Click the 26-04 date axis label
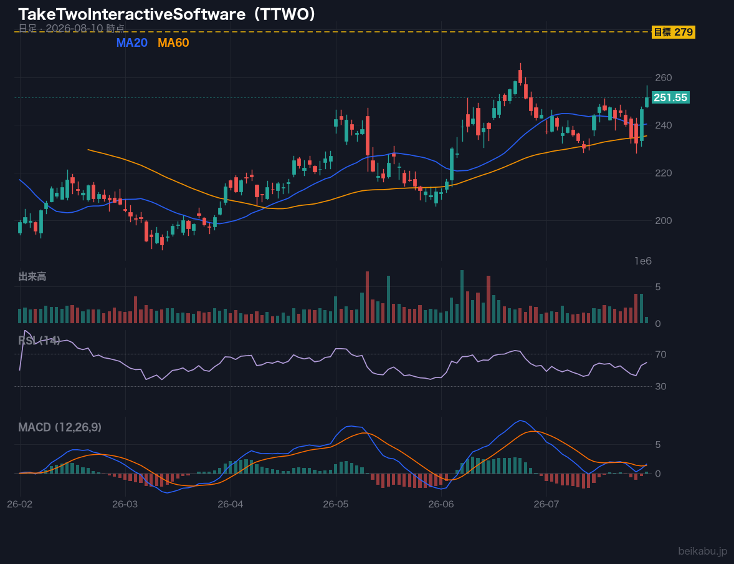The height and width of the screenshot is (564, 734). (x=231, y=505)
